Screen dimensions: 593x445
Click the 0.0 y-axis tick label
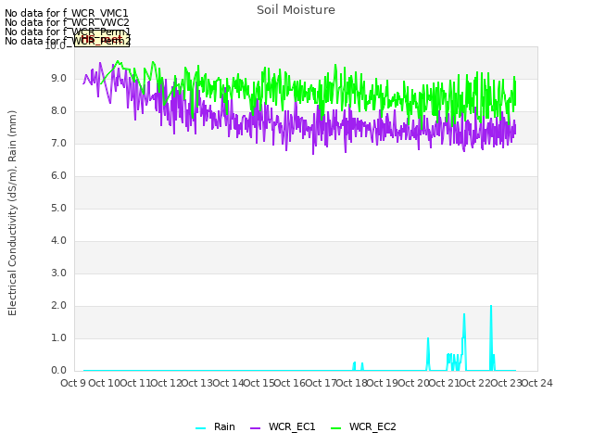pyautogui.click(x=58, y=371)
